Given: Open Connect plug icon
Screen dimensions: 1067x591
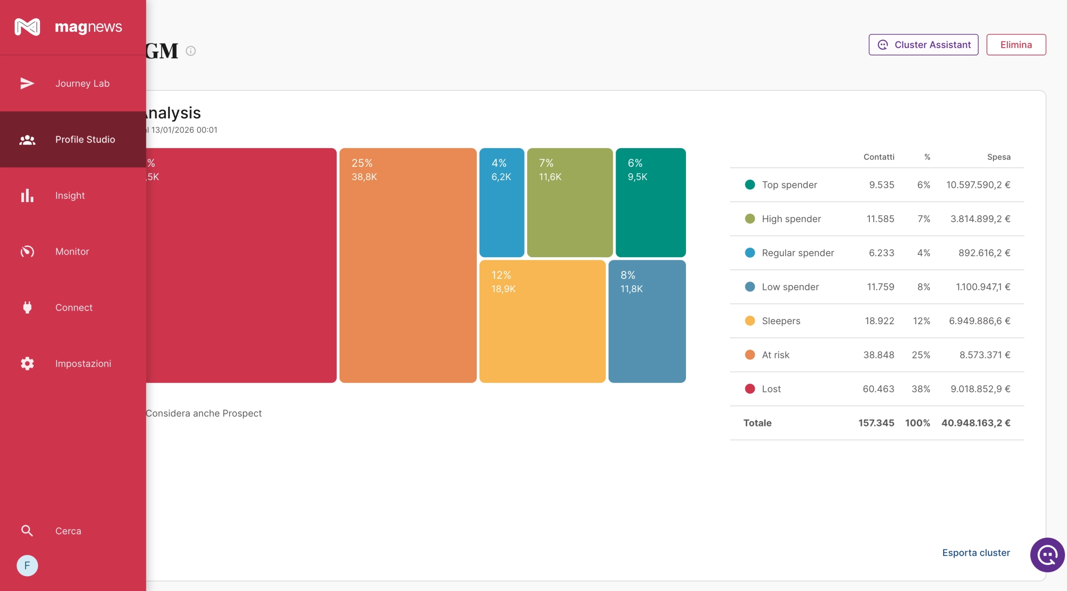Looking at the screenshot, I should pyautogui.click(x=27, y=308).
